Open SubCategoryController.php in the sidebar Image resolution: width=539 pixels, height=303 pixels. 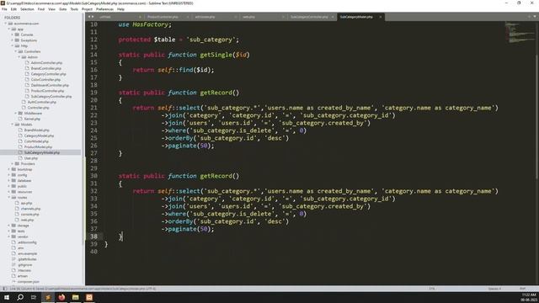coord(51,97)
